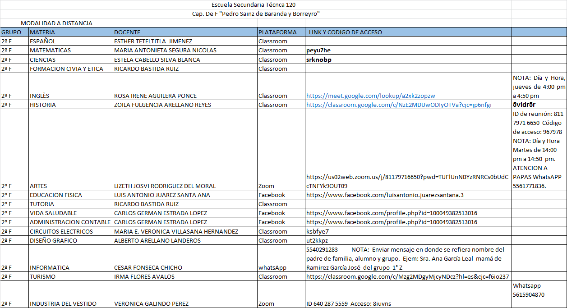This screenshot has height=308, width=567.
Task: Click the jueves 4:00 pm NOTA cell
Action: [539, 87]
